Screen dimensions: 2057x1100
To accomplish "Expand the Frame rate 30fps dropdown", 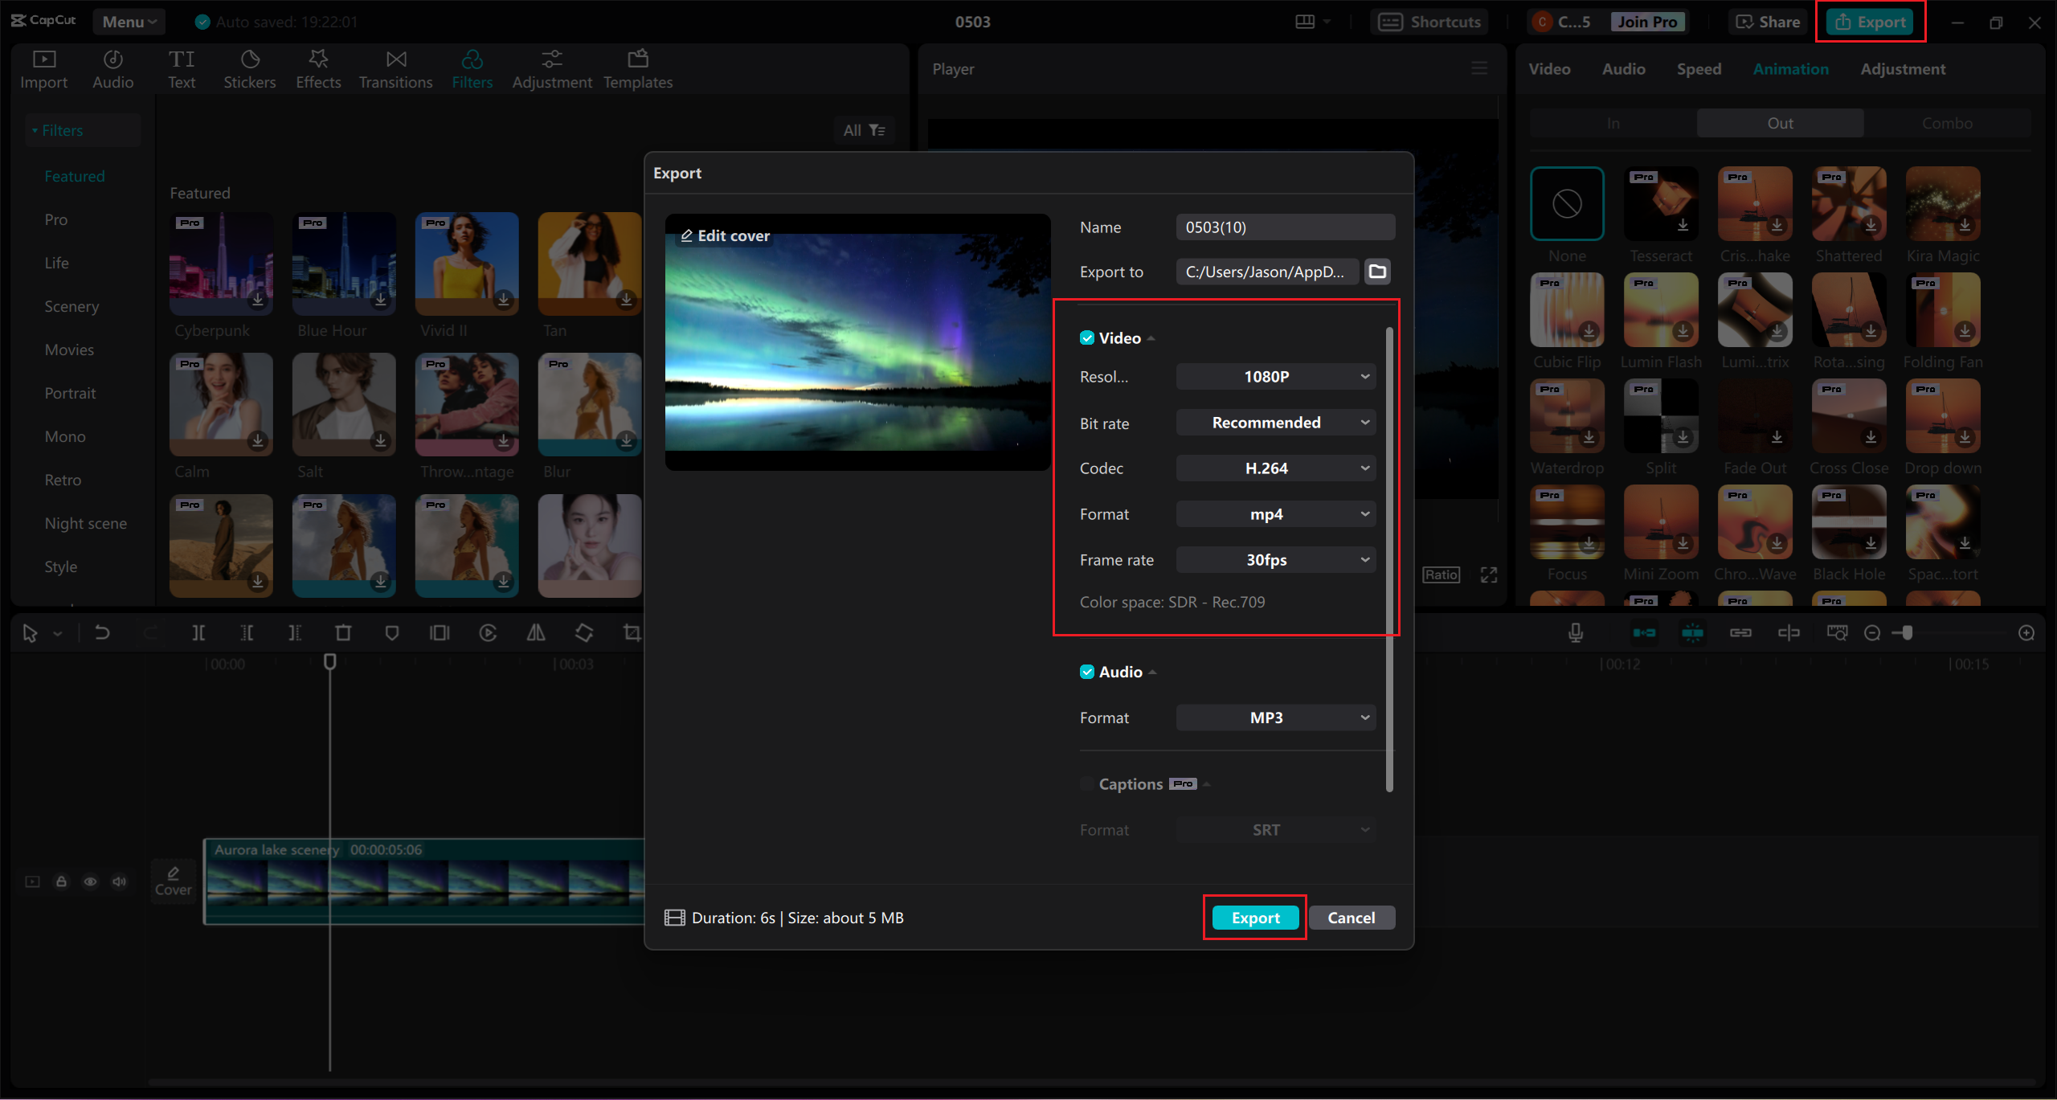I will (x=1276, y=560).
